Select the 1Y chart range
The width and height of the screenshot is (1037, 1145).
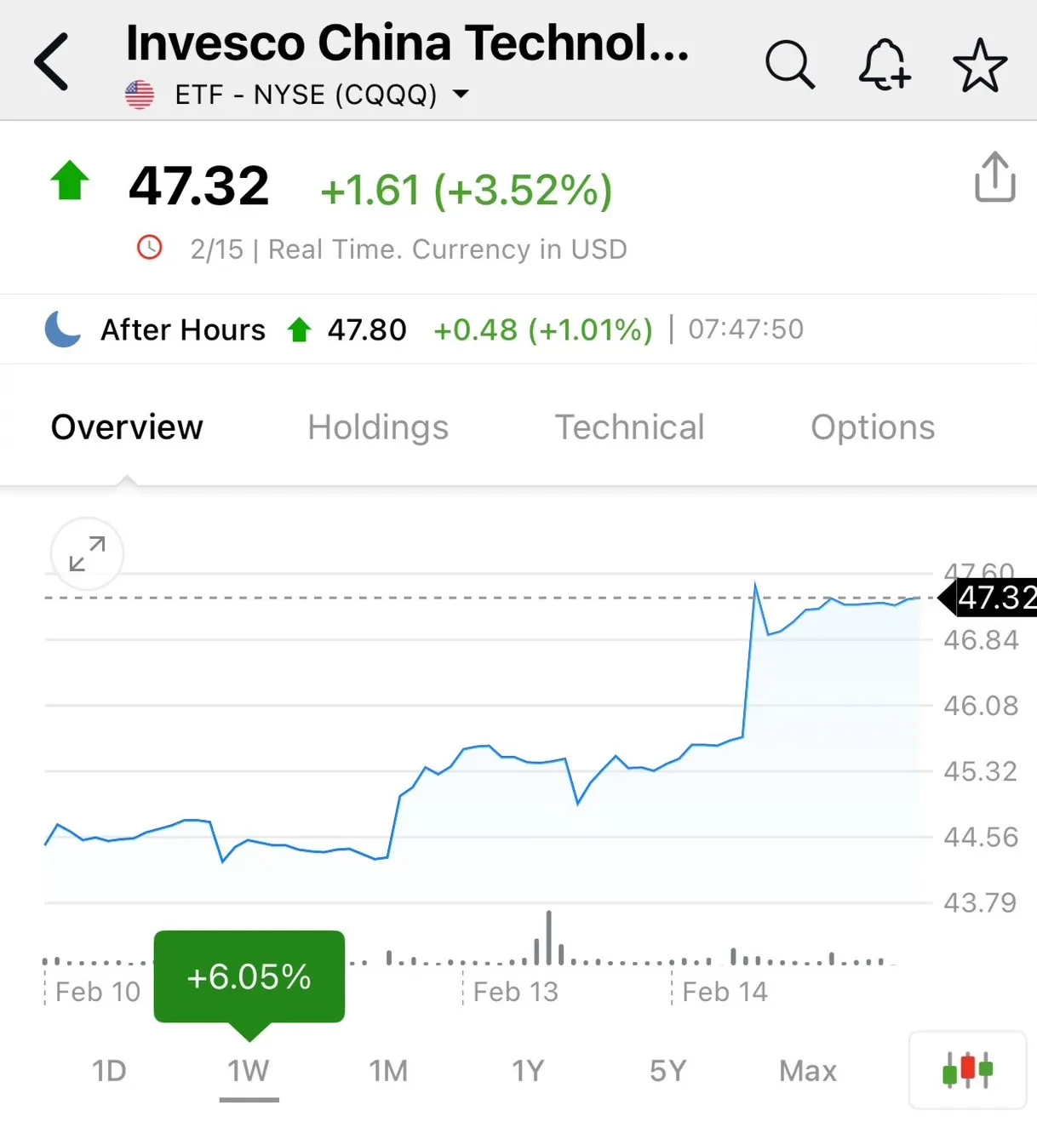(528, 1070)
